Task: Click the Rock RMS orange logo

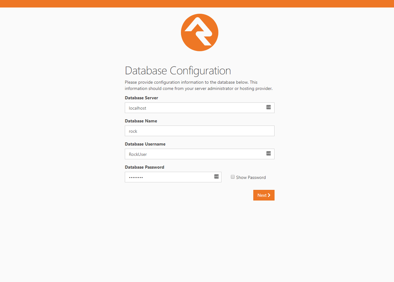Action: coord(200,32)
